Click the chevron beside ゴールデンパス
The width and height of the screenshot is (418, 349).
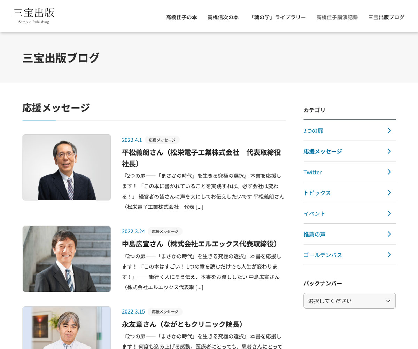point(389,255)
